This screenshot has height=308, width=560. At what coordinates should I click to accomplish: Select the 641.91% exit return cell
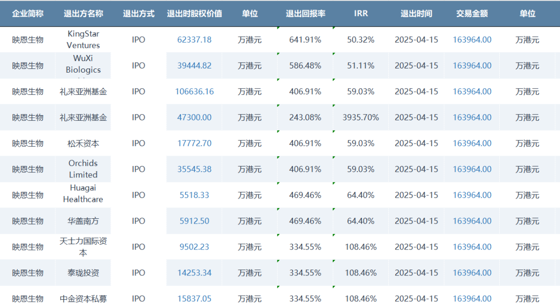pyautogui.click(x=305, y=40)
